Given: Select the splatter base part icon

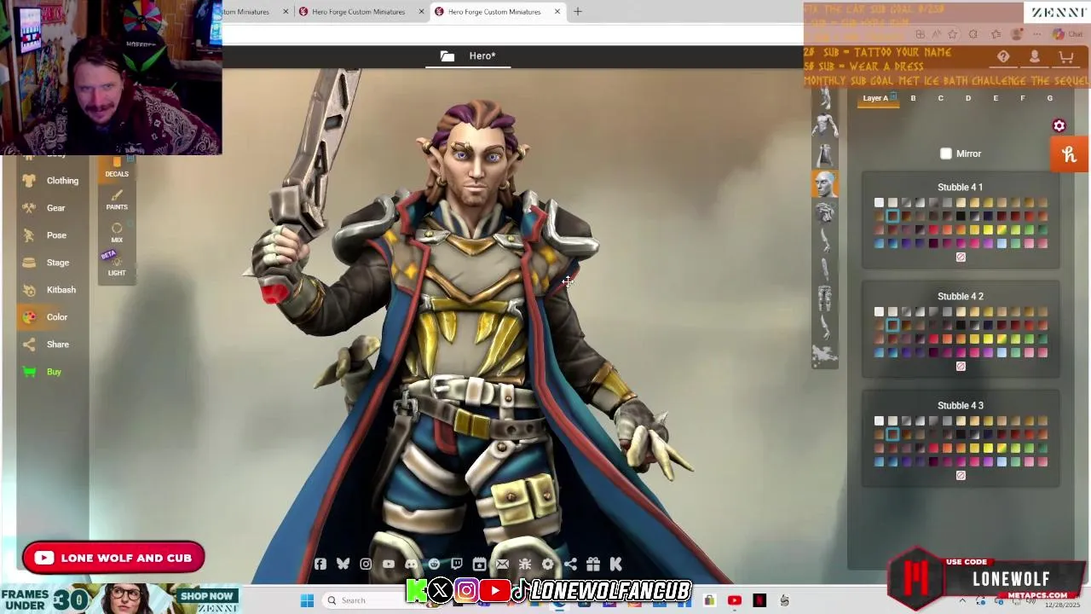Looking at the screenshot, I should click(x=825, y=355).
